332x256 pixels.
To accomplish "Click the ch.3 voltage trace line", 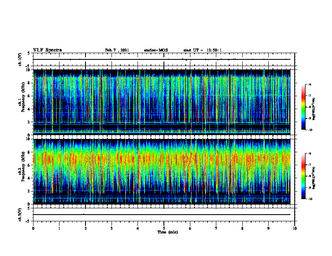I will (x=162, y=215).
